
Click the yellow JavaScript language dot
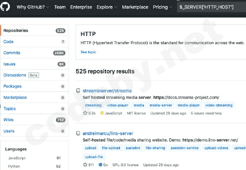102,113
